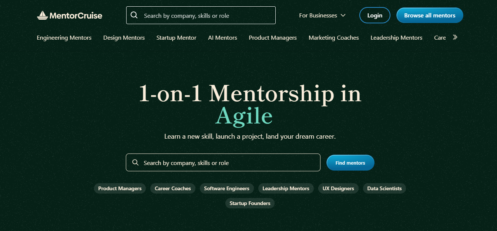Select the Startup Mentor nav link
Viewport: 497px width, 231px height.
pos(176,38)
